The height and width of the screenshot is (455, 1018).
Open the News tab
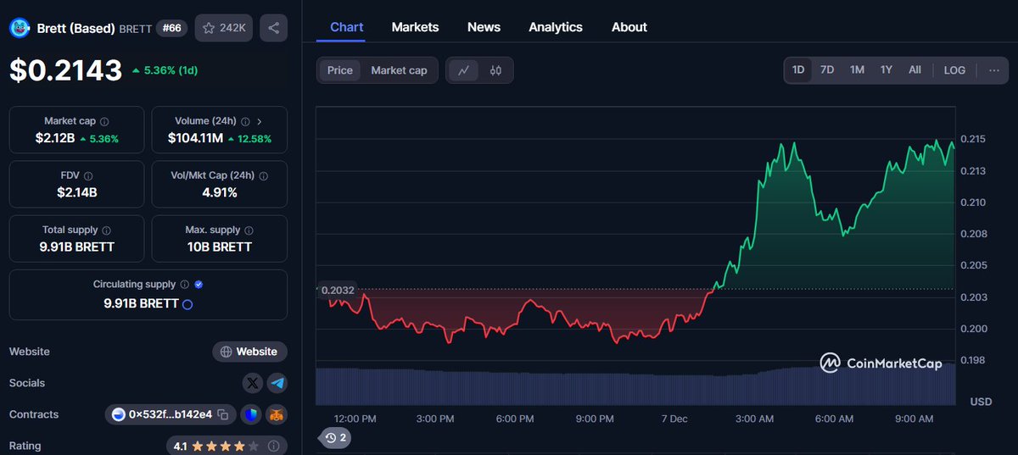[484, 27]
